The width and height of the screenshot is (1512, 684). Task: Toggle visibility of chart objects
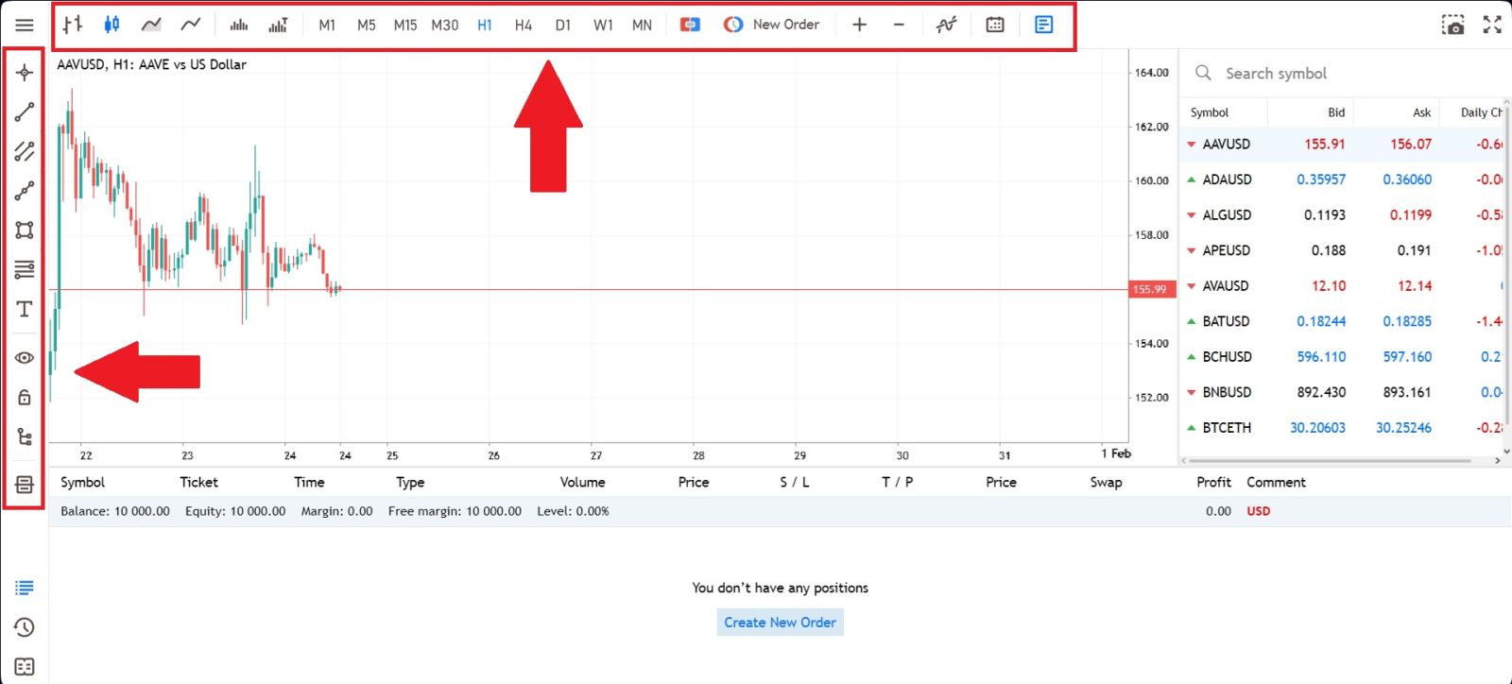coord(25,358)
